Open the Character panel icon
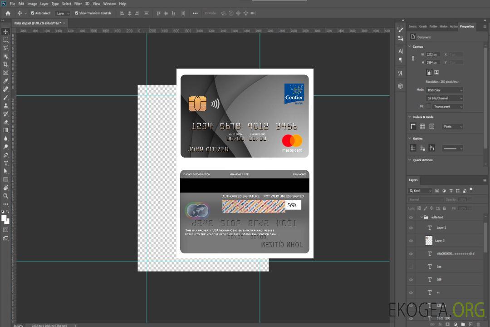490x327 pixels. (x=401, y=51)
